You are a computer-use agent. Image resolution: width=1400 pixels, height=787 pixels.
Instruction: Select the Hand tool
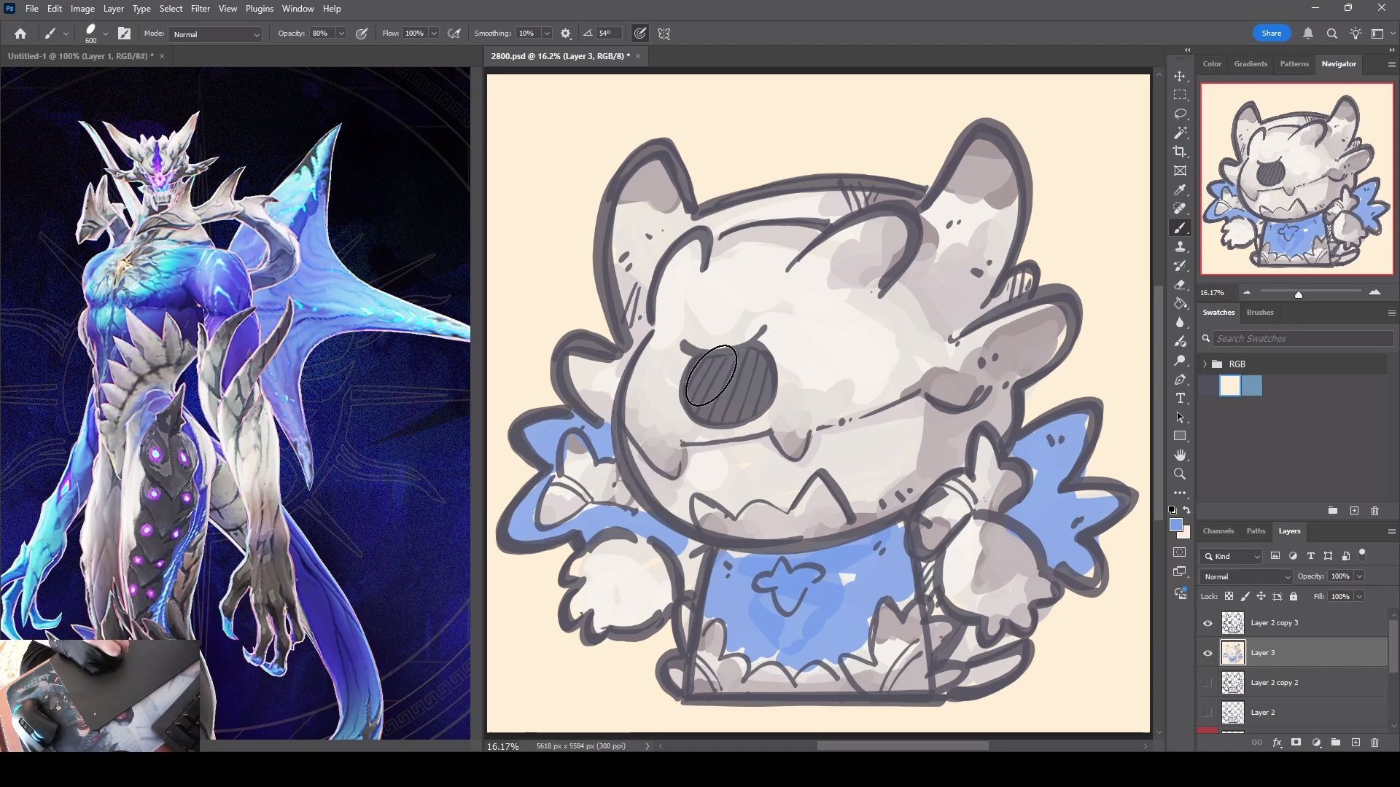[1180, 455]
